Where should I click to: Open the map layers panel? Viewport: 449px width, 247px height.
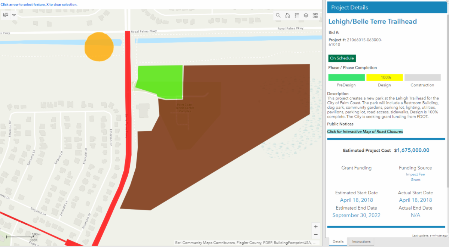tap(306, 15)
